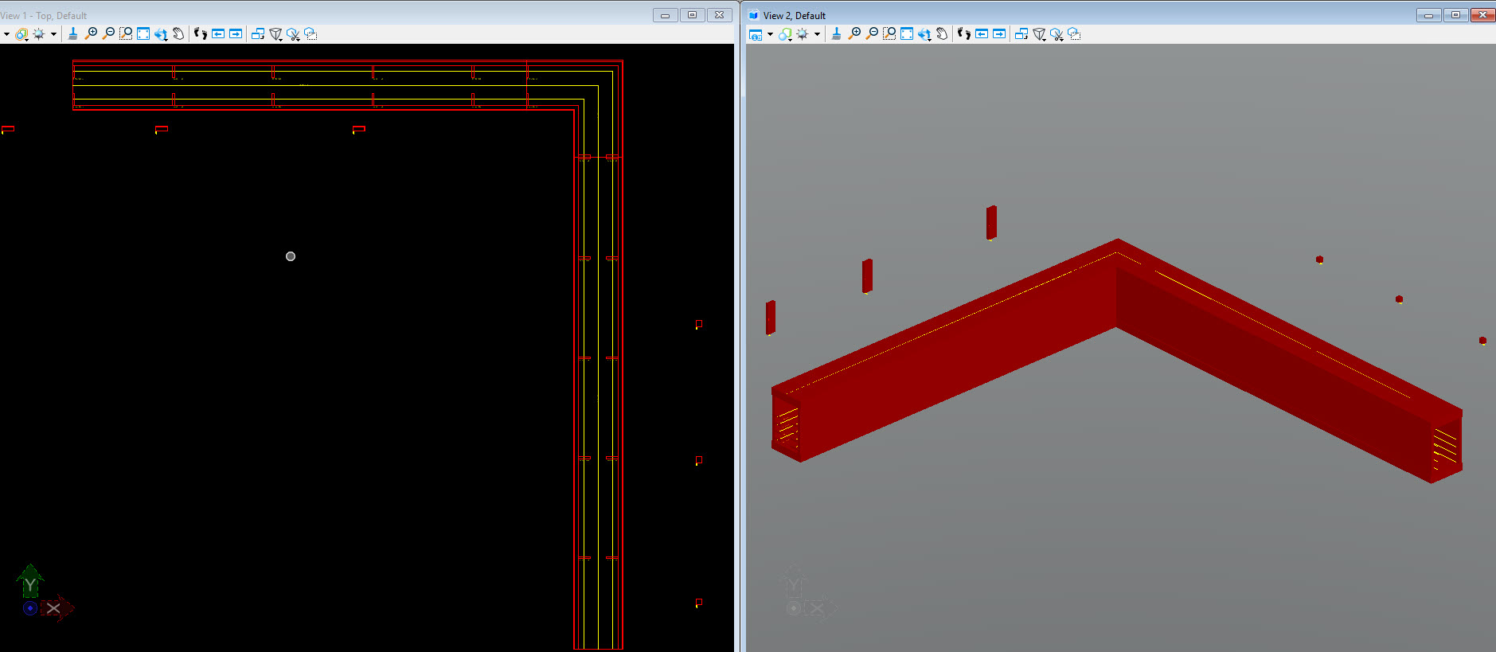The image size is (1496, 652).
Task: Click Walk footprints icon in View 1
Action: pos(201,33)
